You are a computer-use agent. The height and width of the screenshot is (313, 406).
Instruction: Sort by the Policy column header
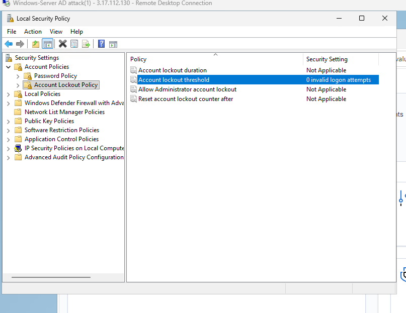tap(215, 59)
